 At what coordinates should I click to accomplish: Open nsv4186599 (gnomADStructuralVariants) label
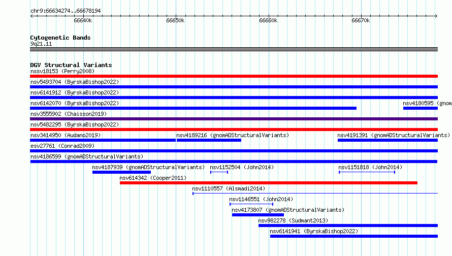[87, 156]
